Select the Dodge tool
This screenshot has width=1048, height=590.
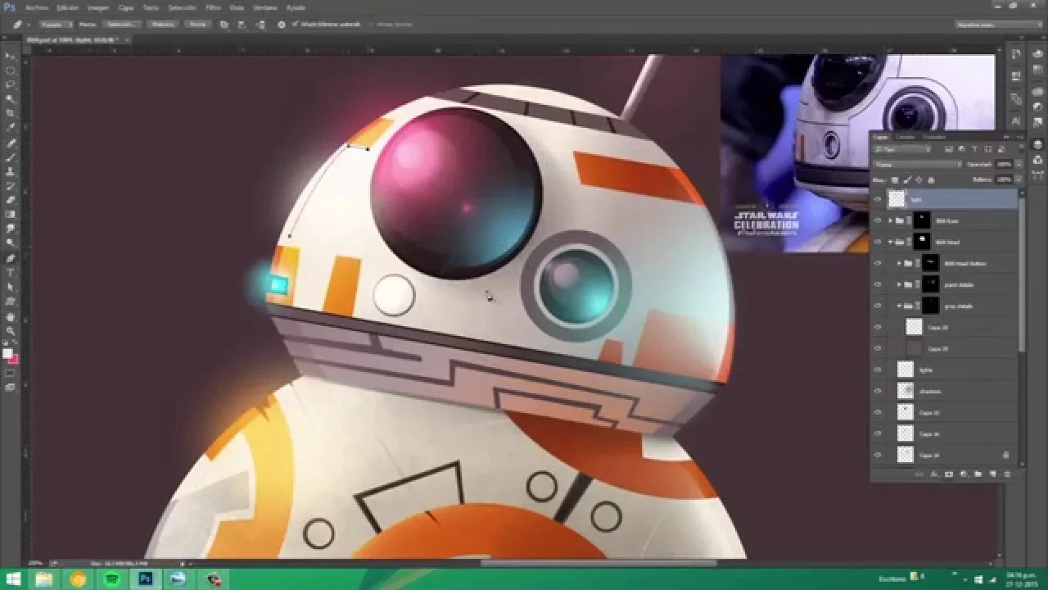click(11, 243)
